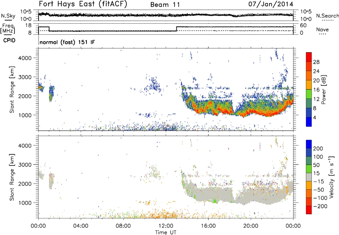
Task: Click the red segment of Velocity color bar
Action: point(309,210)
